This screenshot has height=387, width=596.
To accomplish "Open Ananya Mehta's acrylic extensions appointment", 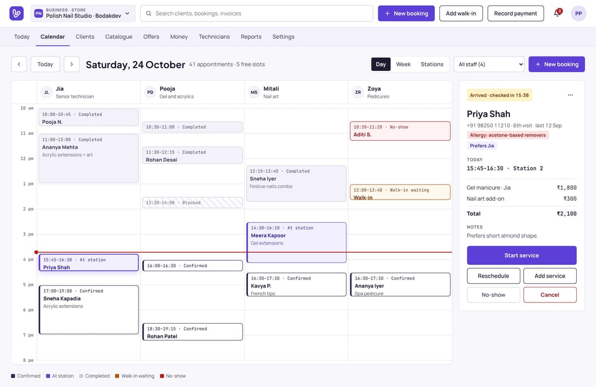I will 88,158.
